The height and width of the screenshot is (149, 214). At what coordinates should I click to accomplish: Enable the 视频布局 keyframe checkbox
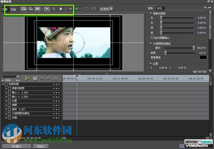[x=6, y=84]
